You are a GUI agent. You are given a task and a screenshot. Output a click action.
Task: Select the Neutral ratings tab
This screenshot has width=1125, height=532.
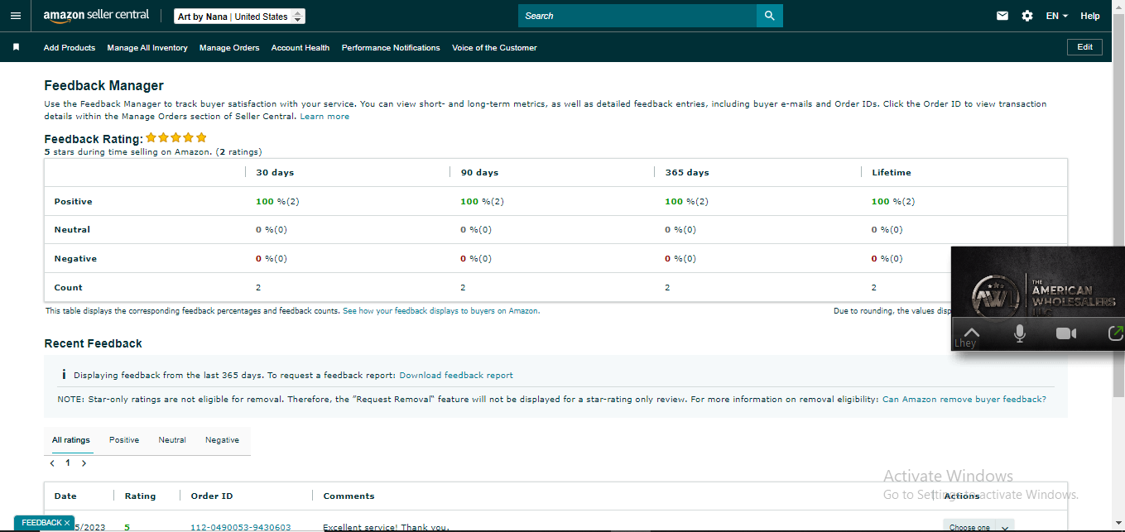pos(172,440)
